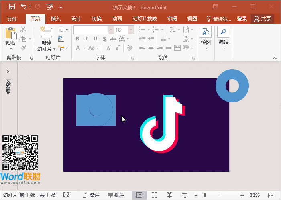
Task: Save the presentation with the disk icon
Action: 12,7
